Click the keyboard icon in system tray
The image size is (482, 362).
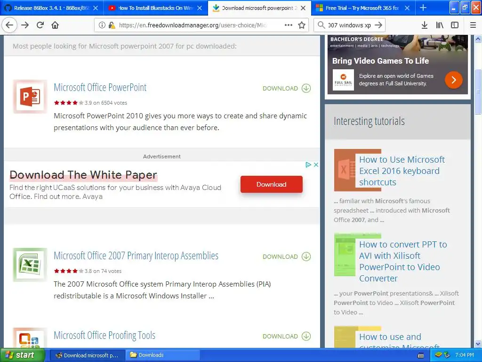tap(421, 355)
